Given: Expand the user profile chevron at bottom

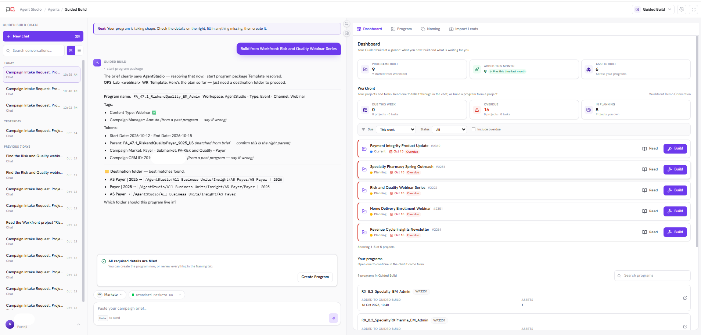Looking at the screenshot, I should tap(79, 324).
